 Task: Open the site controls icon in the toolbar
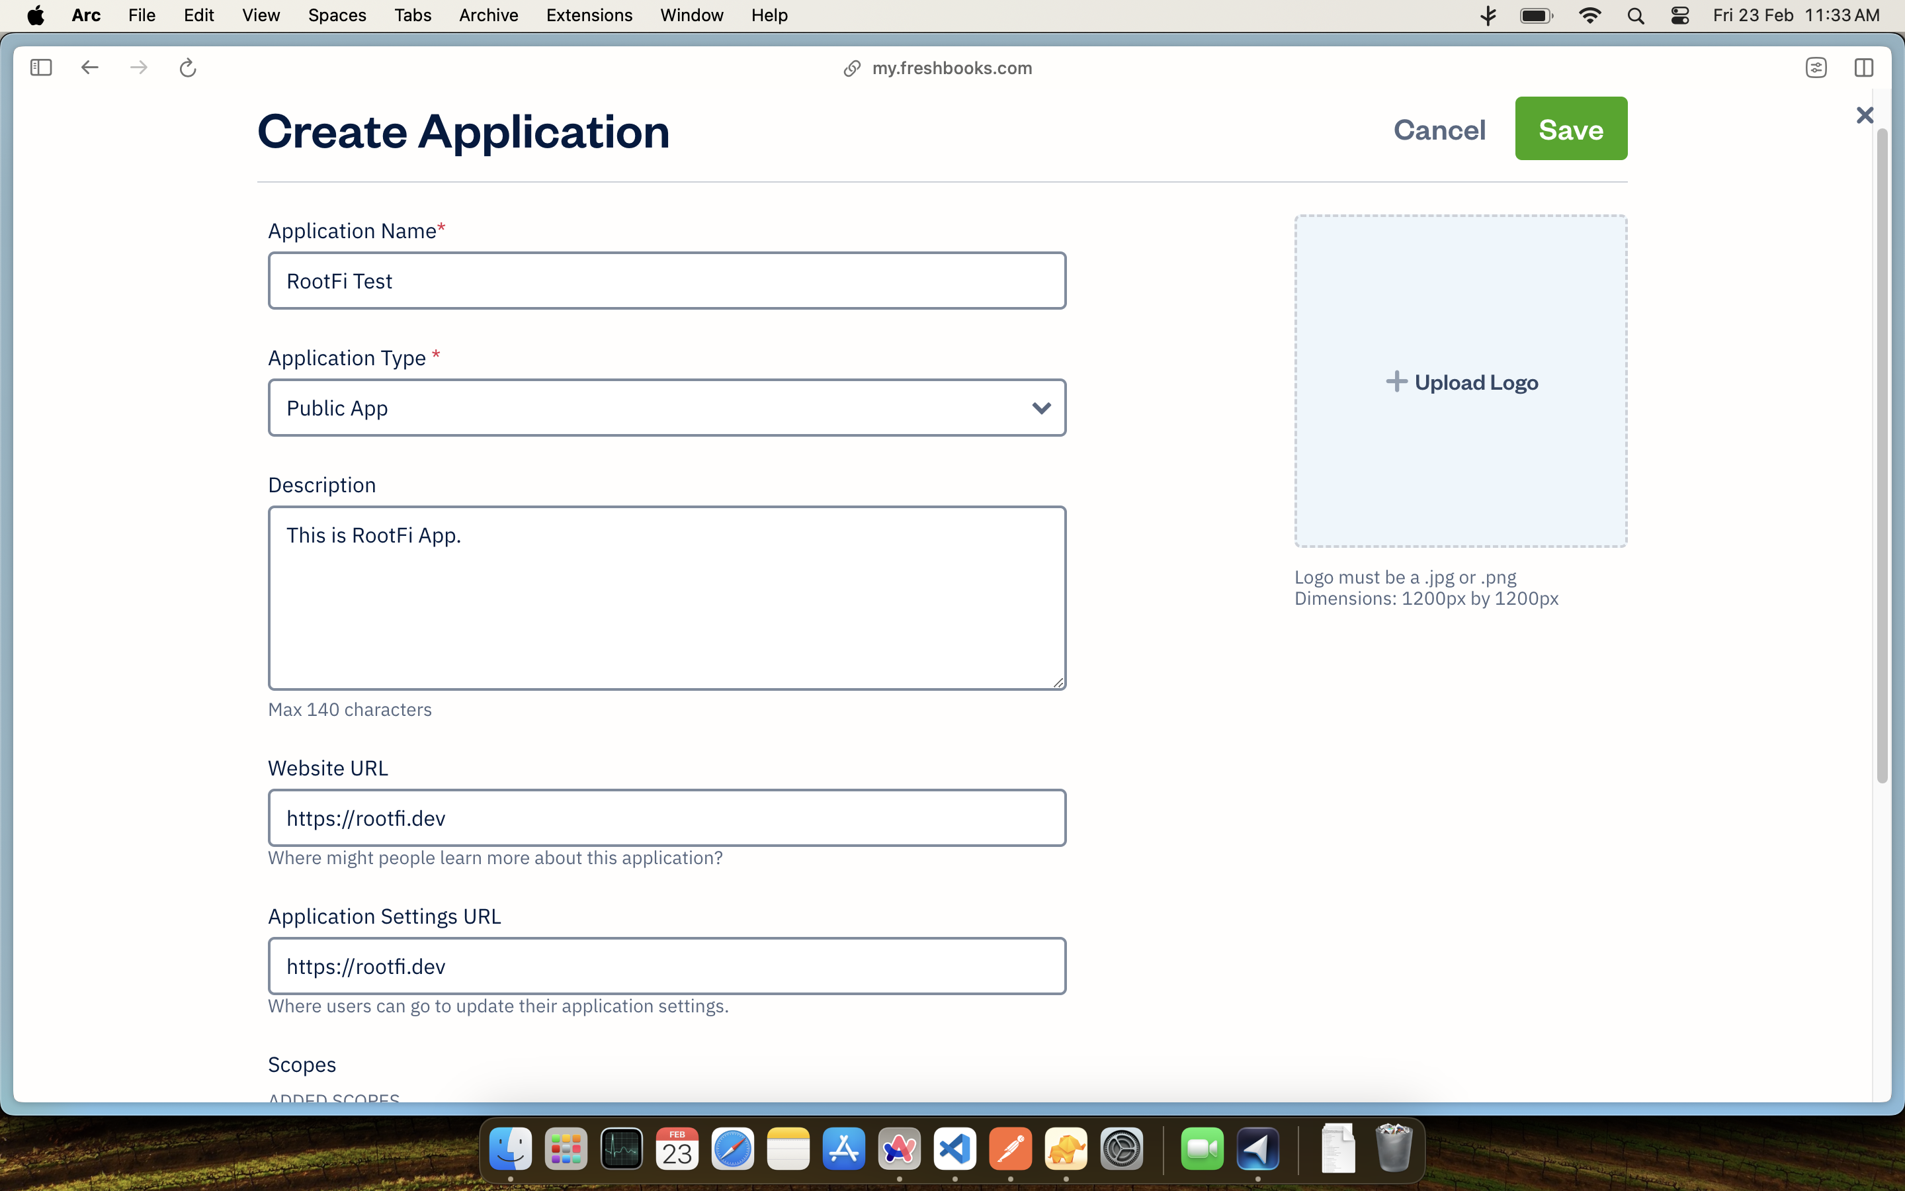pos(1815,67)
